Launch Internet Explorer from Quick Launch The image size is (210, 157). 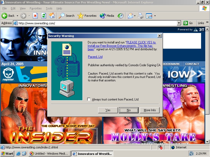pyautogui.click(x=18, y=154)
